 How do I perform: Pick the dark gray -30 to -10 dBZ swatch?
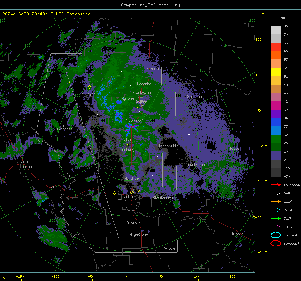pos(276,172)
